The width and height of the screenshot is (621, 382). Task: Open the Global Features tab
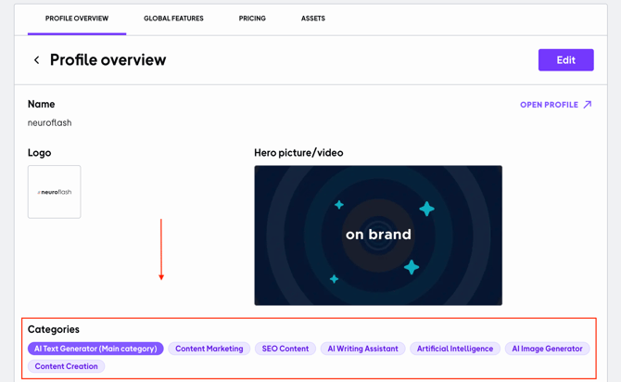pyautogui.click(x=173, y=19)
